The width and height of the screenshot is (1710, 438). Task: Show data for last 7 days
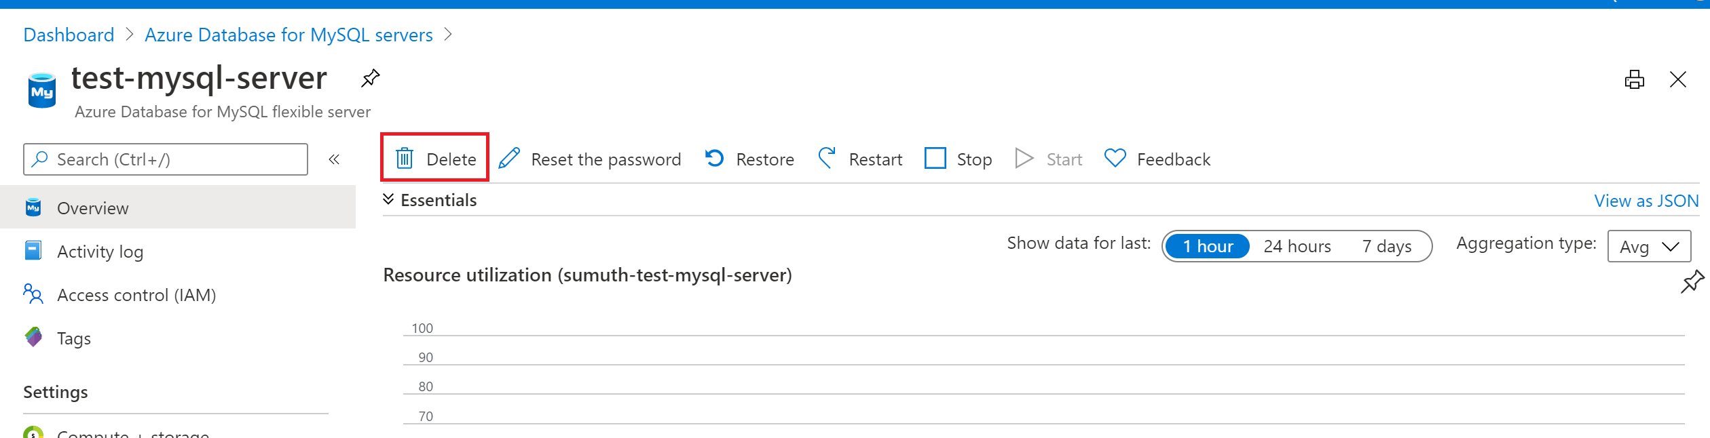coord(1386,246)
